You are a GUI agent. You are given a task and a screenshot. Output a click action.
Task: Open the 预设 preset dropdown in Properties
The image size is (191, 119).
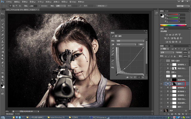click(x=130, y=40)
